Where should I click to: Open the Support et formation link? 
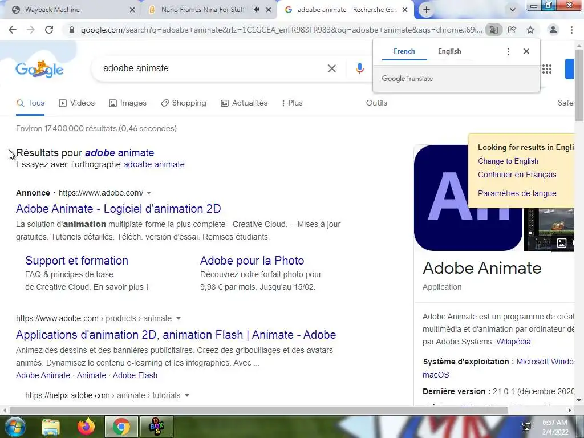[77, 261]
